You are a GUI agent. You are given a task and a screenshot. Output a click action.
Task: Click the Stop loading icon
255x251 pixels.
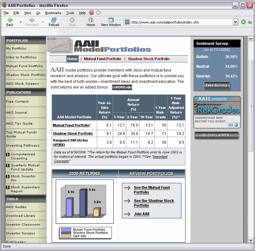tap(72, 20)
